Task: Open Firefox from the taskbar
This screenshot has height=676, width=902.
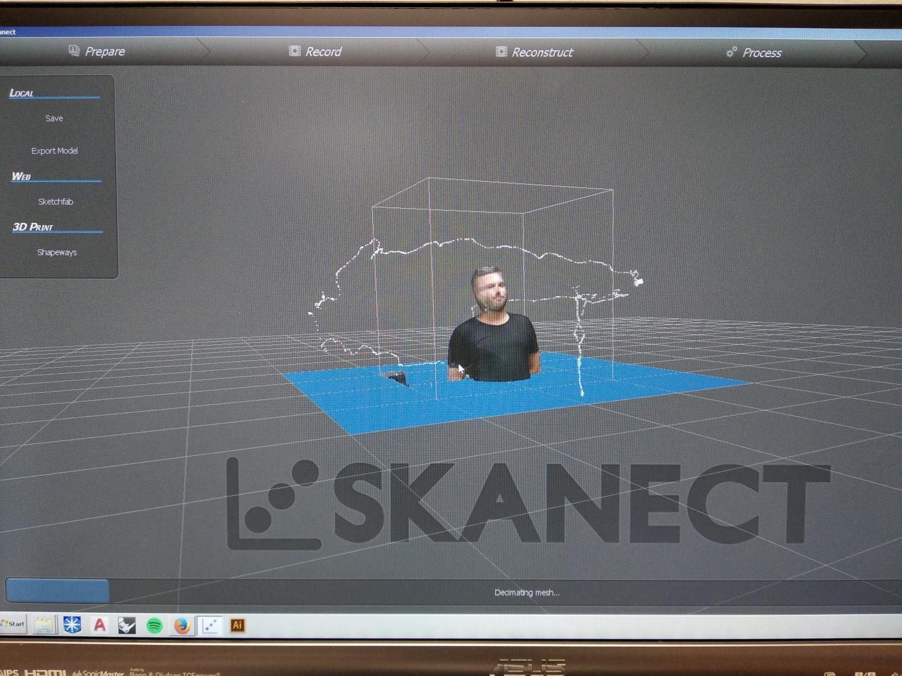Action: pos(182,626)
